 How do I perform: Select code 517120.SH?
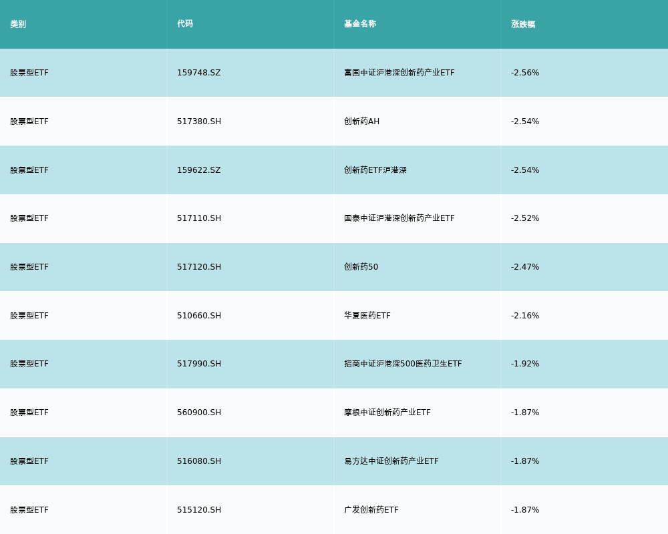[199, 267]
